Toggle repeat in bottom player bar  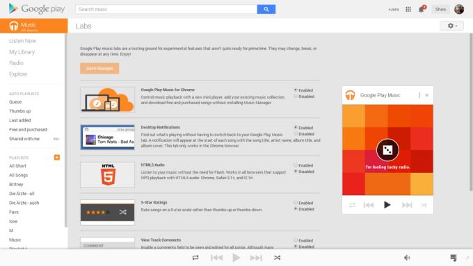[195, 258]
